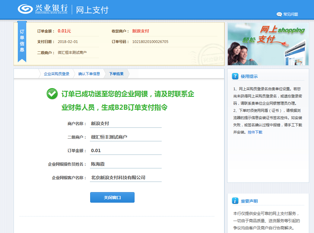Click the 二级商户 field in result form
Viewport: 314px width, 233px height.
[126, 137]
